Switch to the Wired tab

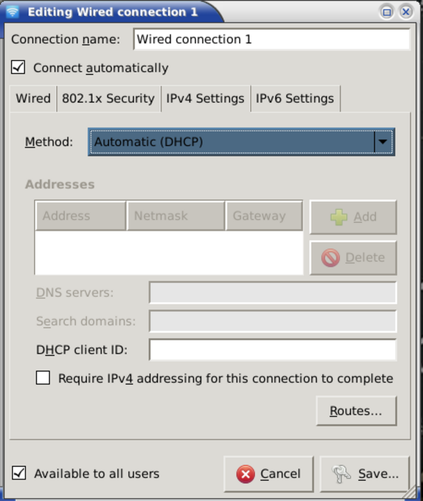tap(33, 98)
